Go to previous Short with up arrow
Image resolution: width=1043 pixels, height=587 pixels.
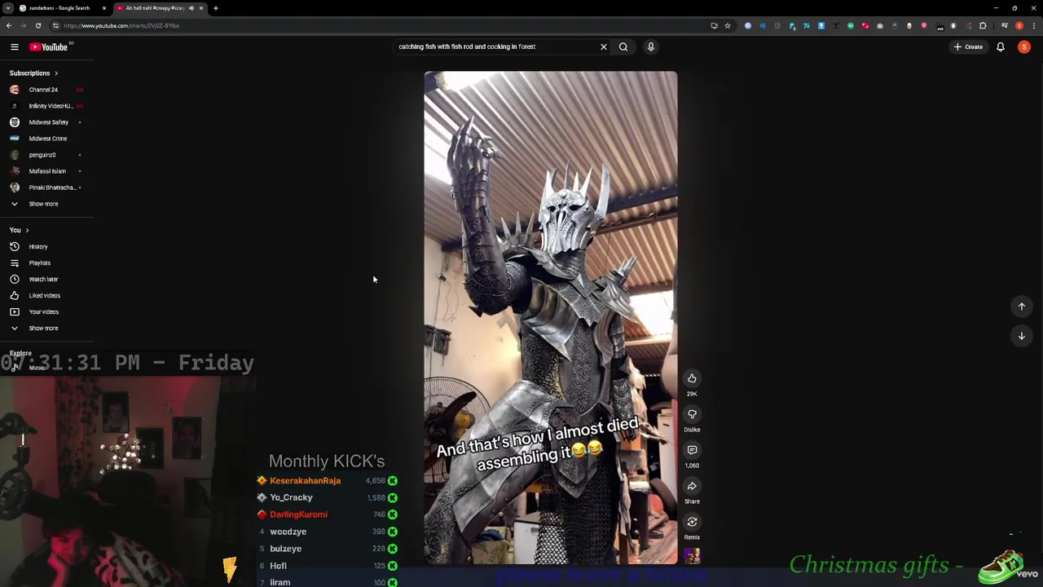(x=1022, y=307)
